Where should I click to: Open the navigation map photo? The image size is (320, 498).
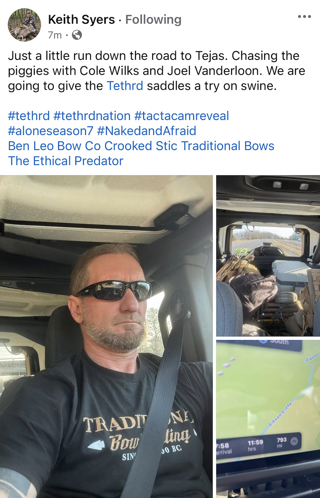268,419
